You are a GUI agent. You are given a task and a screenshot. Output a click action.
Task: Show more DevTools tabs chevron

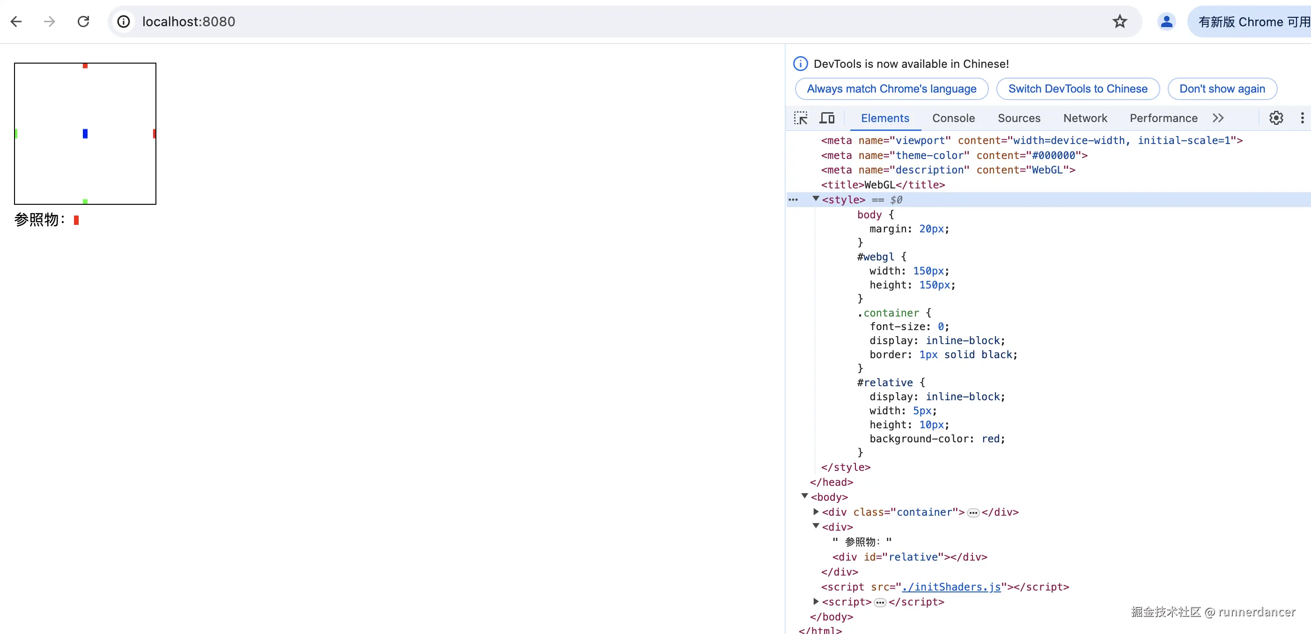1218,118
